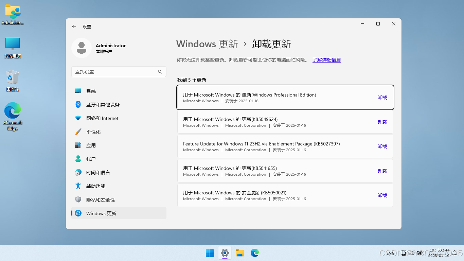Select the Windows Professional Edition update title

249,95
